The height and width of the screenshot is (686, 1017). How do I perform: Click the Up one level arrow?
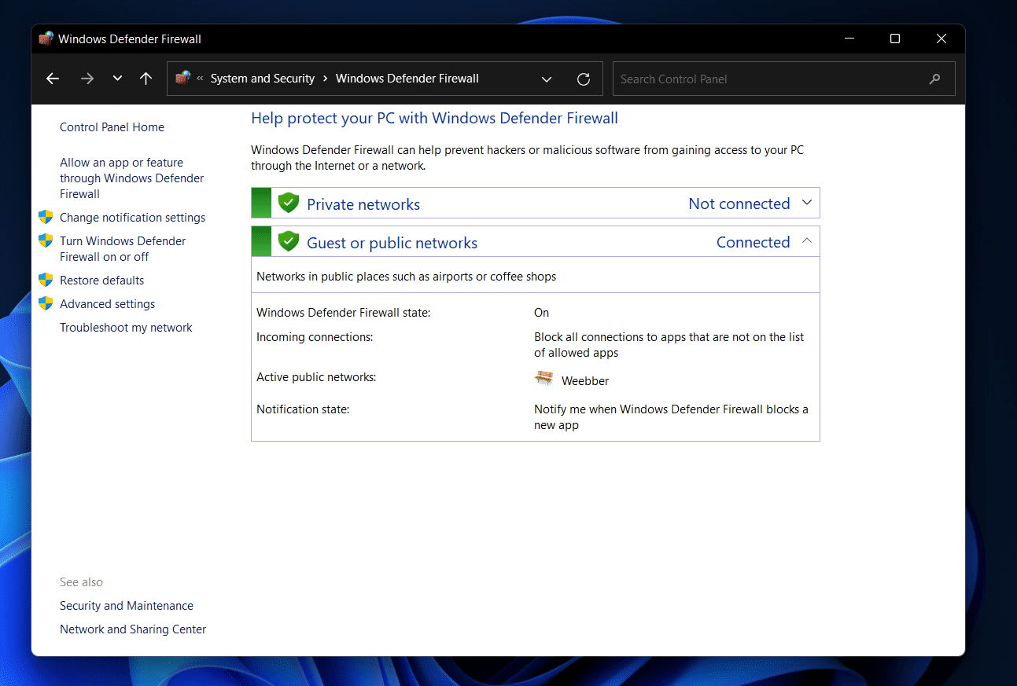pos(146,79)
